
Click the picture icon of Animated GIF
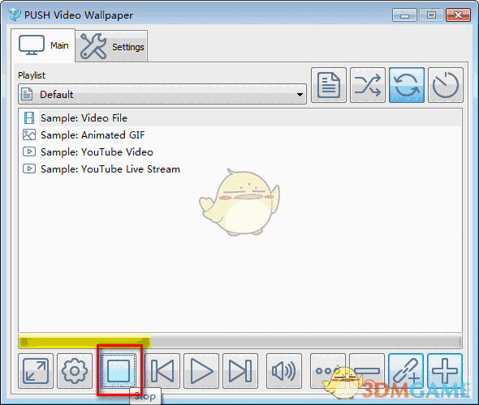tap(29, 134)
